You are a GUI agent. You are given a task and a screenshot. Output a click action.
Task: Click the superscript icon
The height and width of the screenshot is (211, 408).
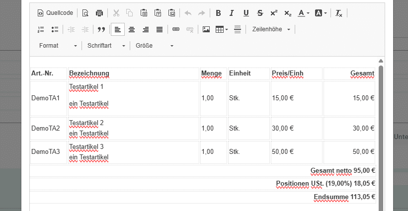[274, 13]
